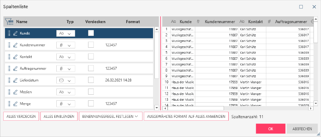This screenshot has width=321, height=137.
Task: Click the Kundennummer column header in preview
Action: click(x=220, y=22)
